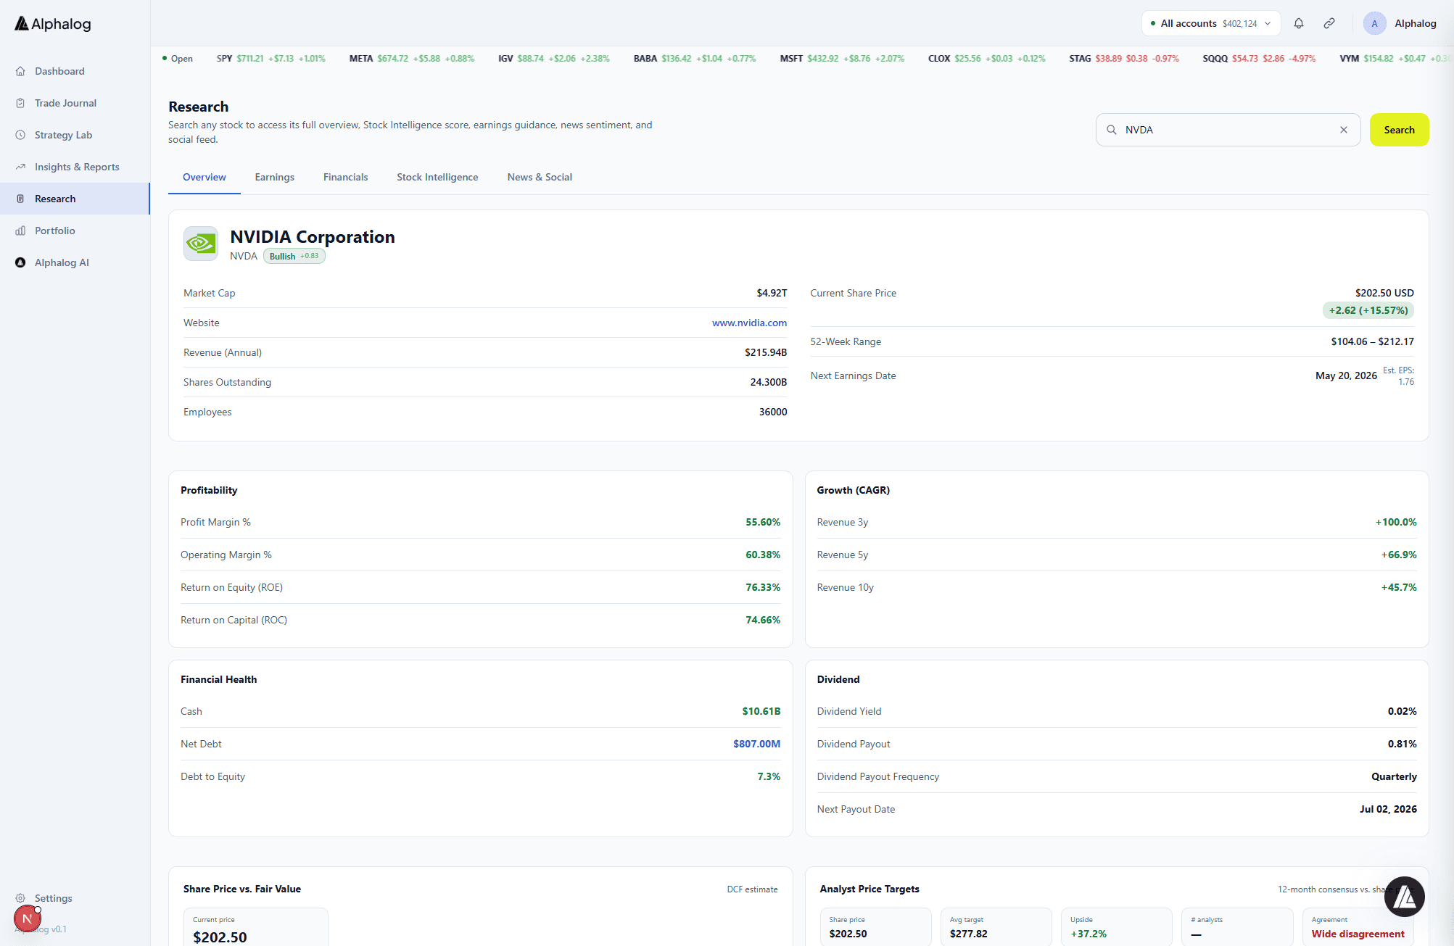Image resolution: width=1454 pixels, height=946 pixels.
Task: Click the magnifier icon in search box
Action: [1111, 130]
